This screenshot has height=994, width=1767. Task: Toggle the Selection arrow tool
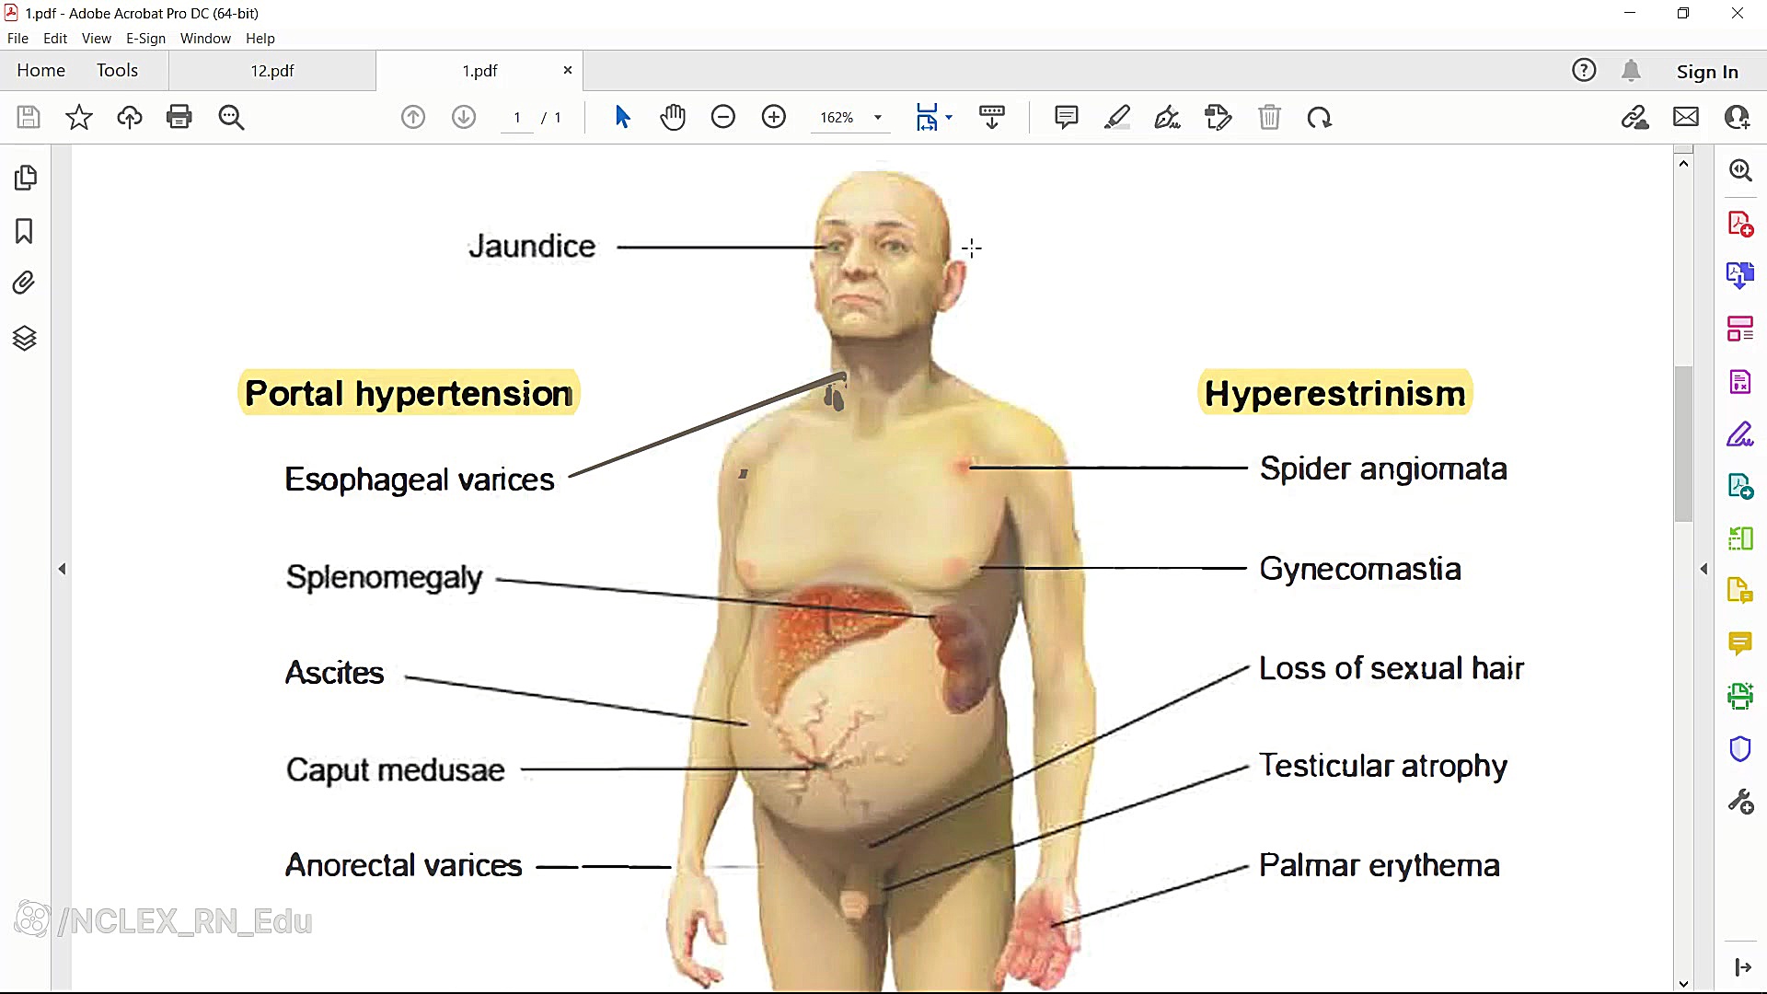(622, 118)
